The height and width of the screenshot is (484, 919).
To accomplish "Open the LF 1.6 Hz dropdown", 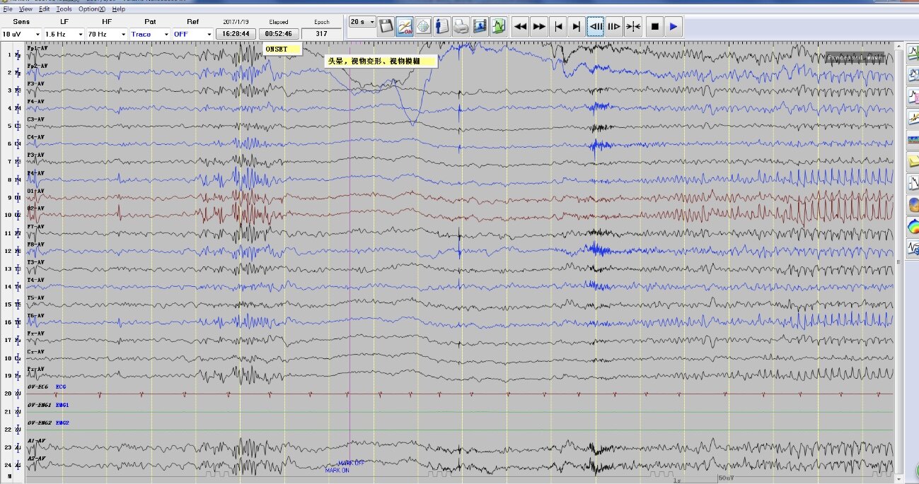I will (64, 34).
